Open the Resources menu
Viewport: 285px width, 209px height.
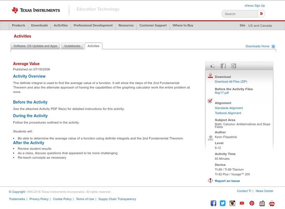pyautogui.click(x=126, y=25)
